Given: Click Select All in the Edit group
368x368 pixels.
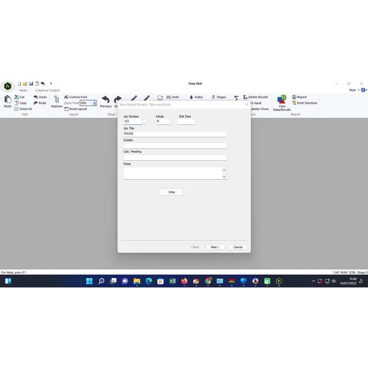Looking at the screenshot, I should pyautogui.click(x=23, y=109).
